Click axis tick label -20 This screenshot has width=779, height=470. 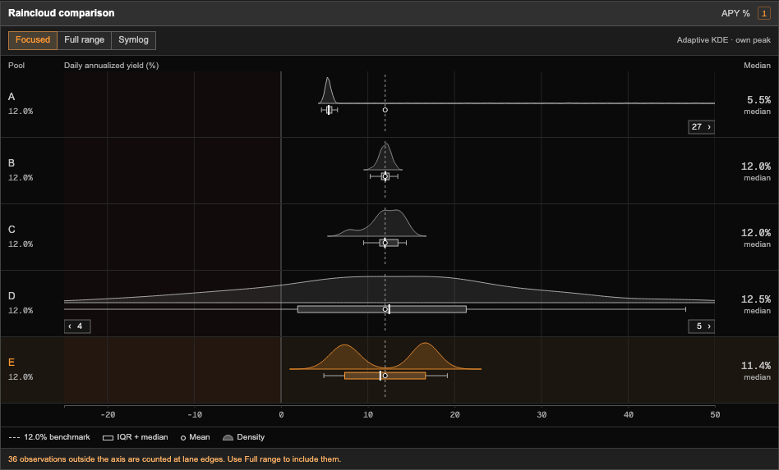coord(108,415)
